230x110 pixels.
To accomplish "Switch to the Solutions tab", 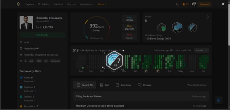I will pyautogui.click(x=123, y=85).
